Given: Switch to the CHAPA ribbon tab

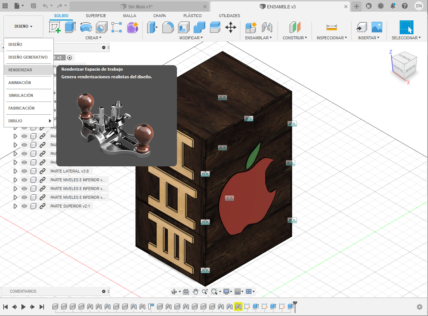Looking at the screenshot, I should point(160,16).
